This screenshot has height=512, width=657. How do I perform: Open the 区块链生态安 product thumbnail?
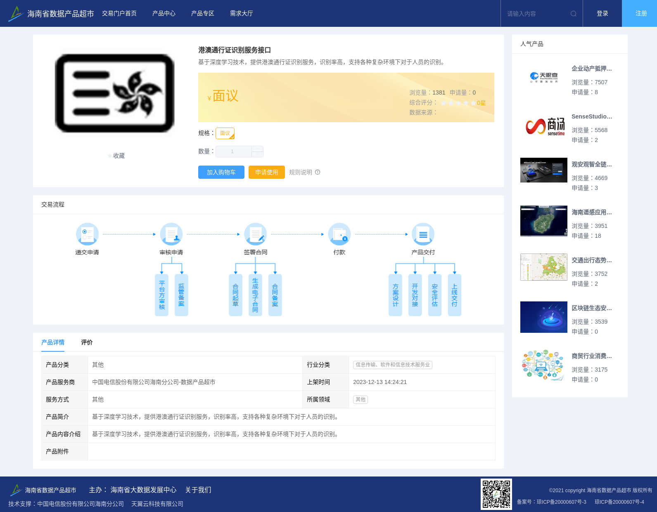[x=544, y=317]
